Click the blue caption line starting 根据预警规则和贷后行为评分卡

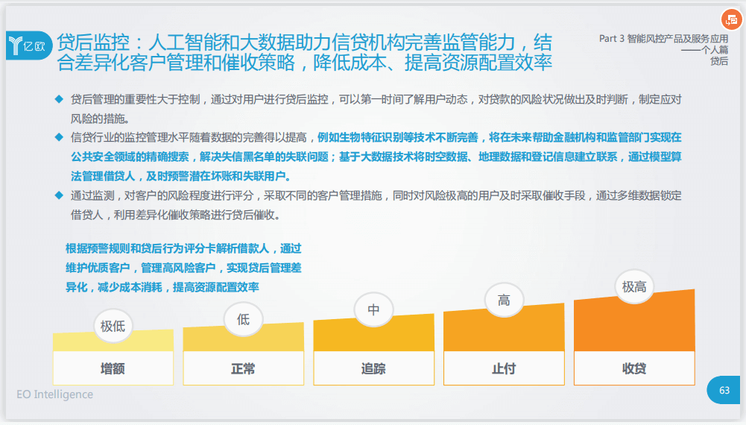tap(183, 248)
